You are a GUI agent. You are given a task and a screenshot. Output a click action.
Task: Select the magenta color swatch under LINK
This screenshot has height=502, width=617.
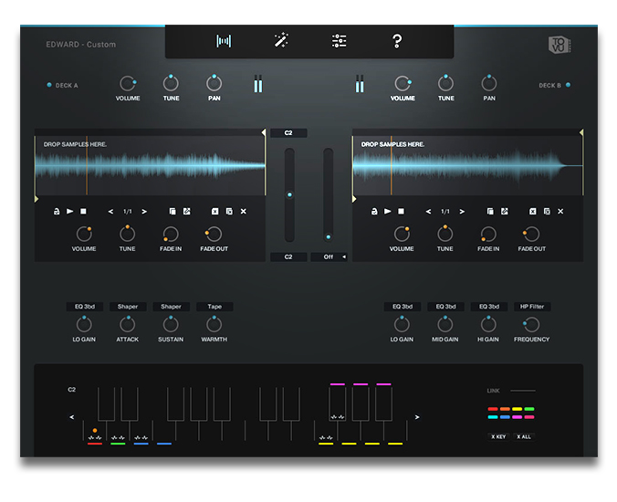pyautogui.click(x=517, y=417)
